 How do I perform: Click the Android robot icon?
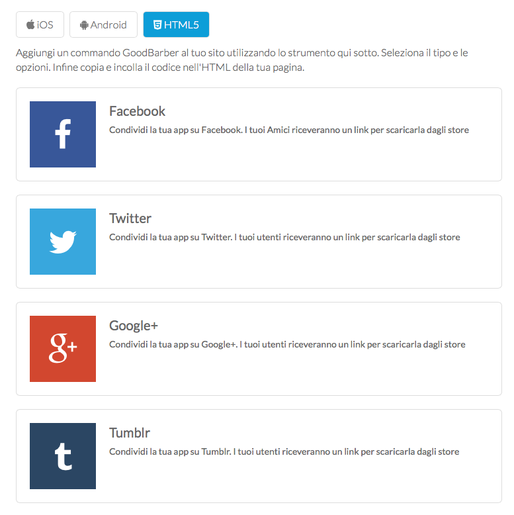pyautogui.click(x=83, y=25)
